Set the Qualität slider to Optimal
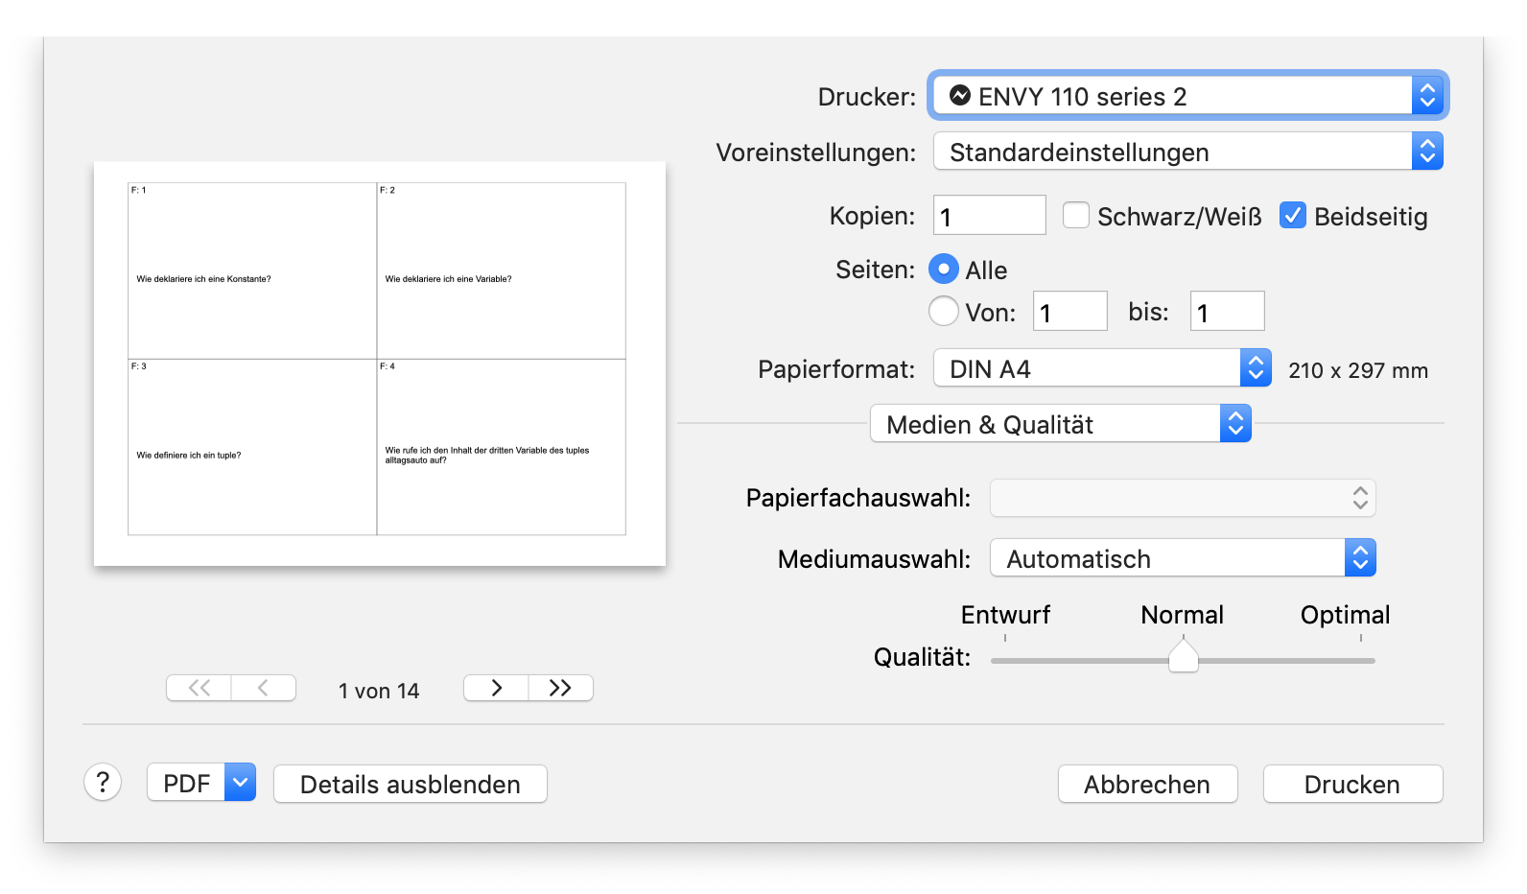The width and height of the screenshot is (1527, 894). click(1360, 660)
